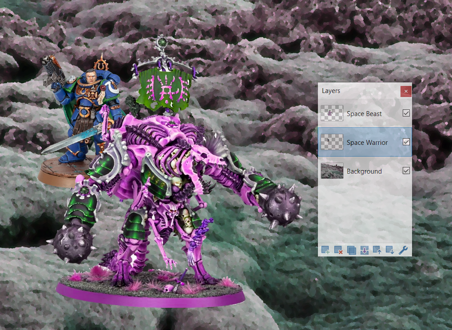Select the Background layer name
The height and width of the screenshot is (330, 452).
(364, 171)
